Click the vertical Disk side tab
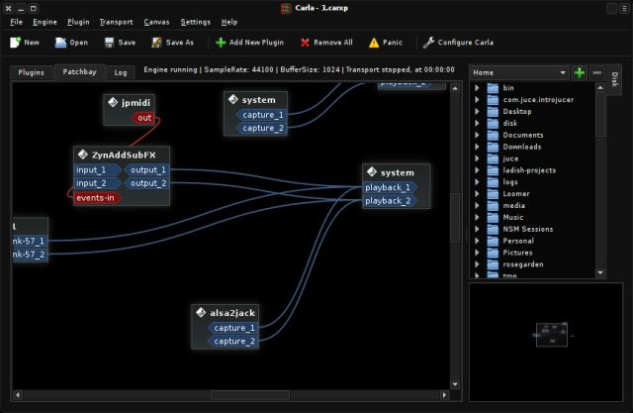633x413 pixels. point(614,79)
